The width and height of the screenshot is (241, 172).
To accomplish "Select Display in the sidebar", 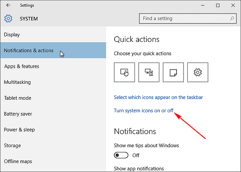I will [53, 34].
